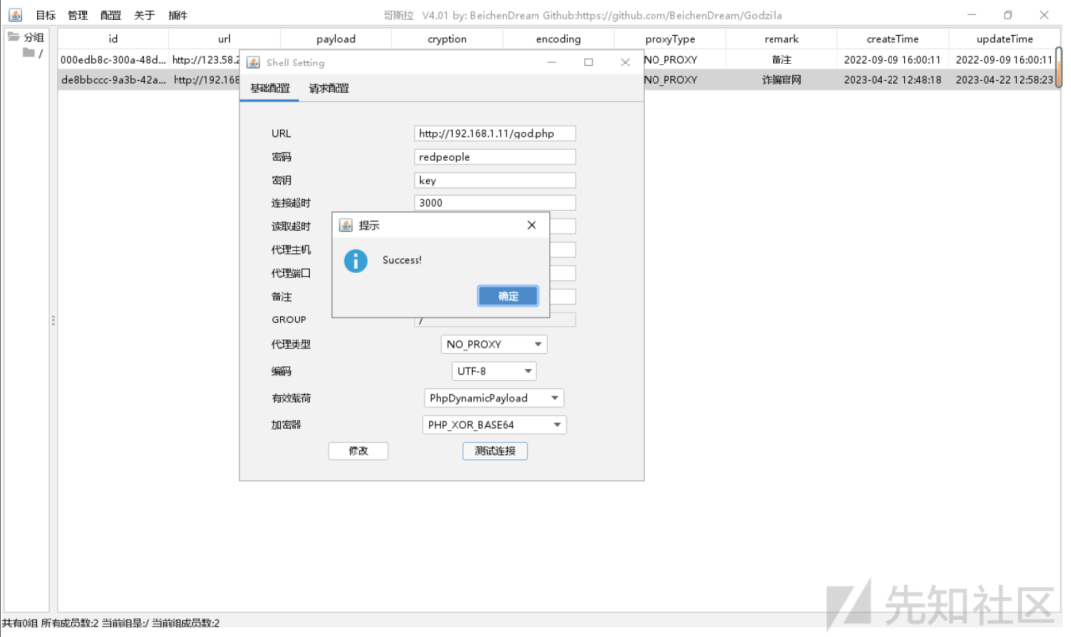Maximize the Shell Setting window

click(588, 63)
